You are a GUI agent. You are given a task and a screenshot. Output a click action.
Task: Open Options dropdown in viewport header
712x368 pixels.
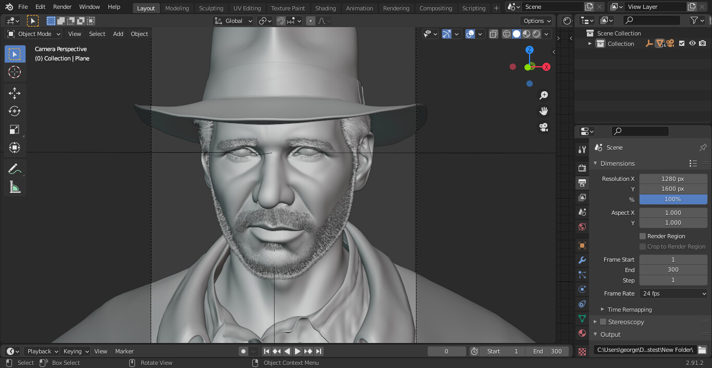tap(536, 21)
